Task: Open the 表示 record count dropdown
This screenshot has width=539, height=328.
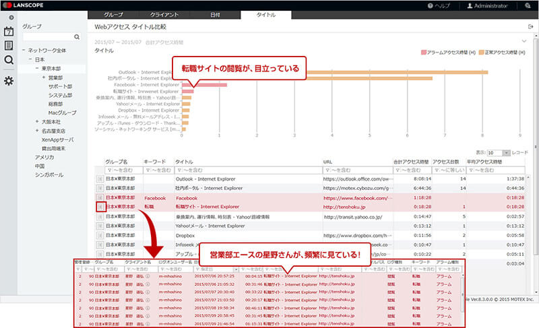Action: click(x=507, y=153)
